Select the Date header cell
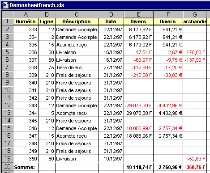This screenshot has height=173, width=210. (x=111, y=21)
